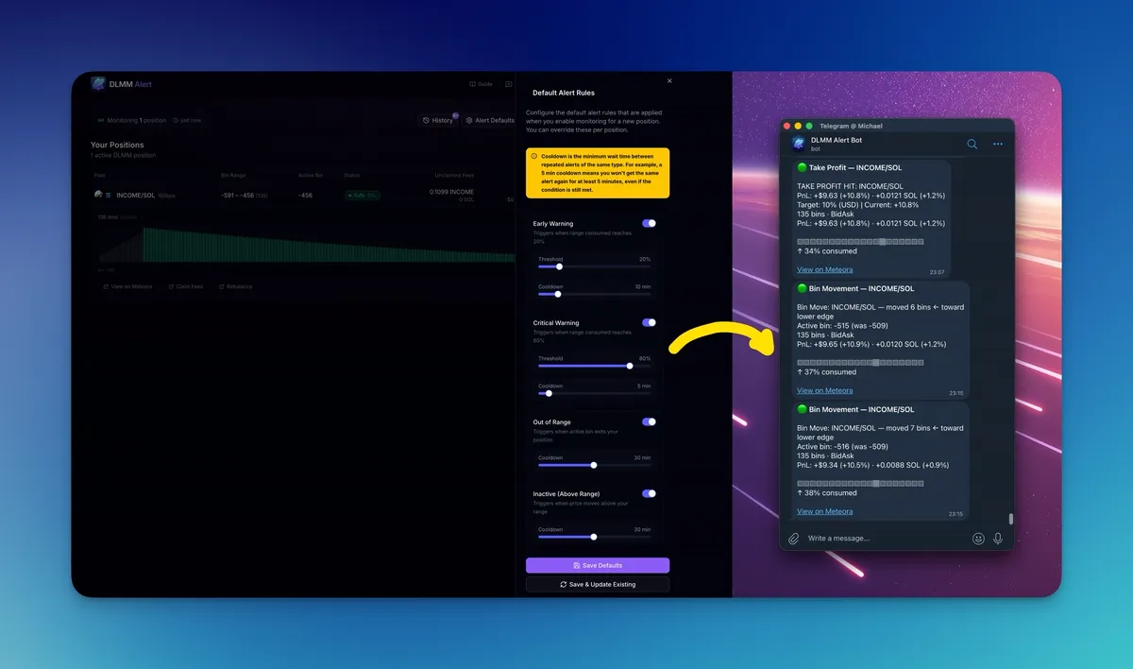The width and height of the screenshot is (1133, 669).
Task: Click the Telegram window yellow minimize dot
Action: tap(798, 126)
